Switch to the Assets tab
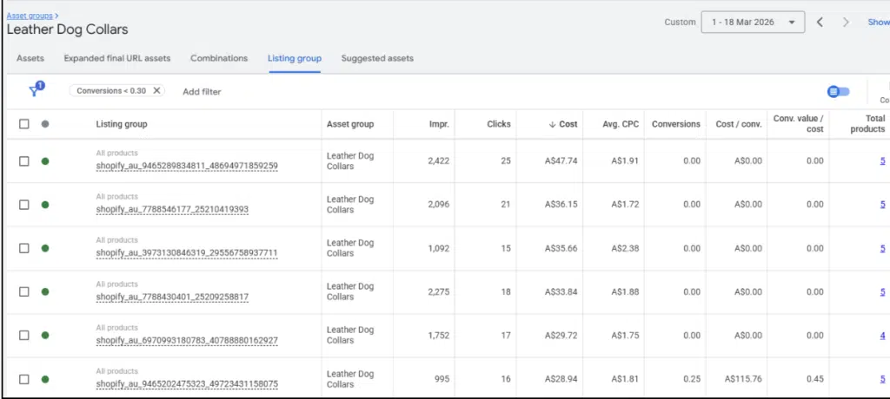Screen dimensions: 890x399 pyautogui.click(x=30, y=58)
